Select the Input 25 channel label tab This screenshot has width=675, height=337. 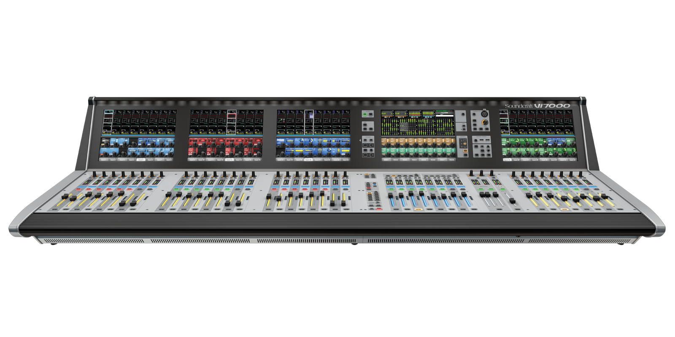[x=507, y=160]
